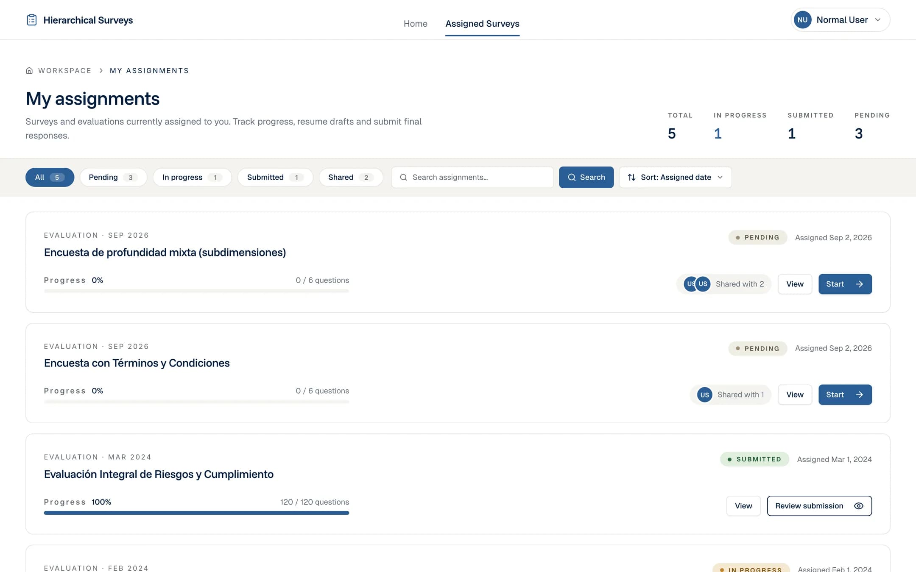Filter by In progress assignments
Screen dimensions: 916x572
point(192,177)
